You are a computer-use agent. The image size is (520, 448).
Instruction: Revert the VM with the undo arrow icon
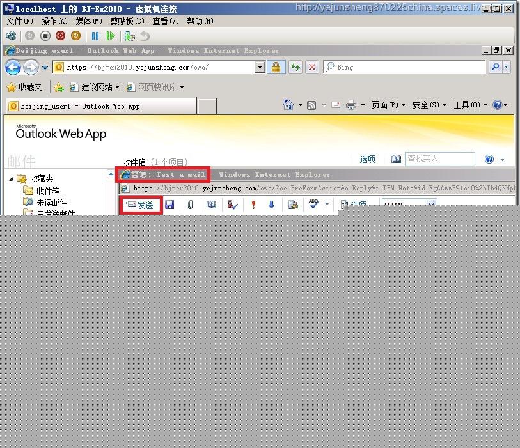click(145, 36)
